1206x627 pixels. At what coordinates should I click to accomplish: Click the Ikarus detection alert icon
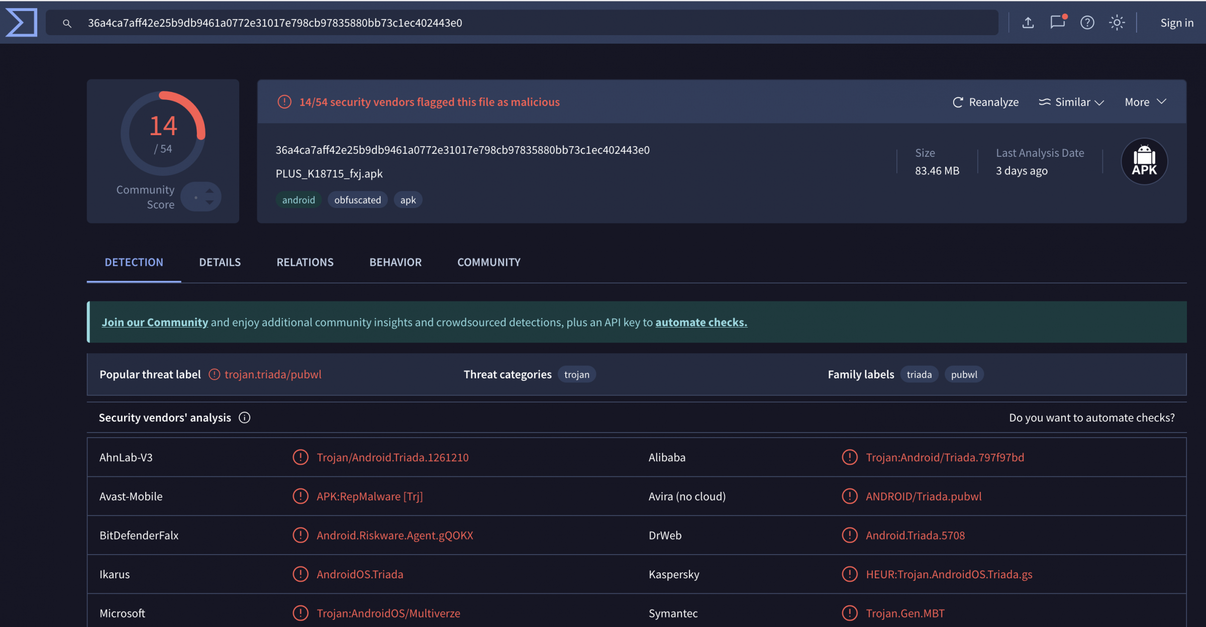click(300, 574)
